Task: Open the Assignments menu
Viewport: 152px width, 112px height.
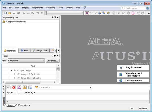Action: pyautogui.click(x=37, y=8)
